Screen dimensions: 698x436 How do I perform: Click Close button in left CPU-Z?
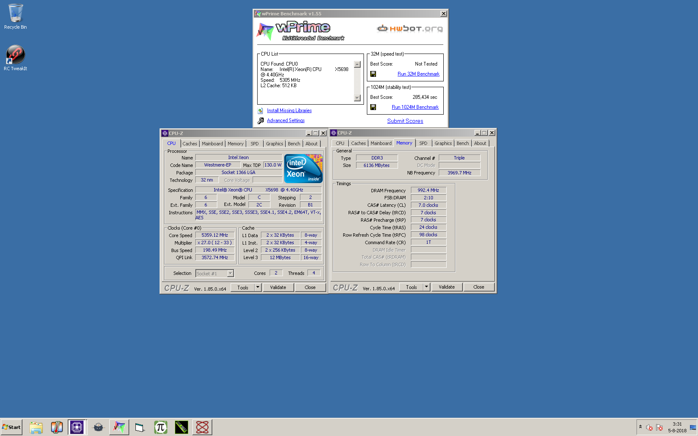[310, 287]
